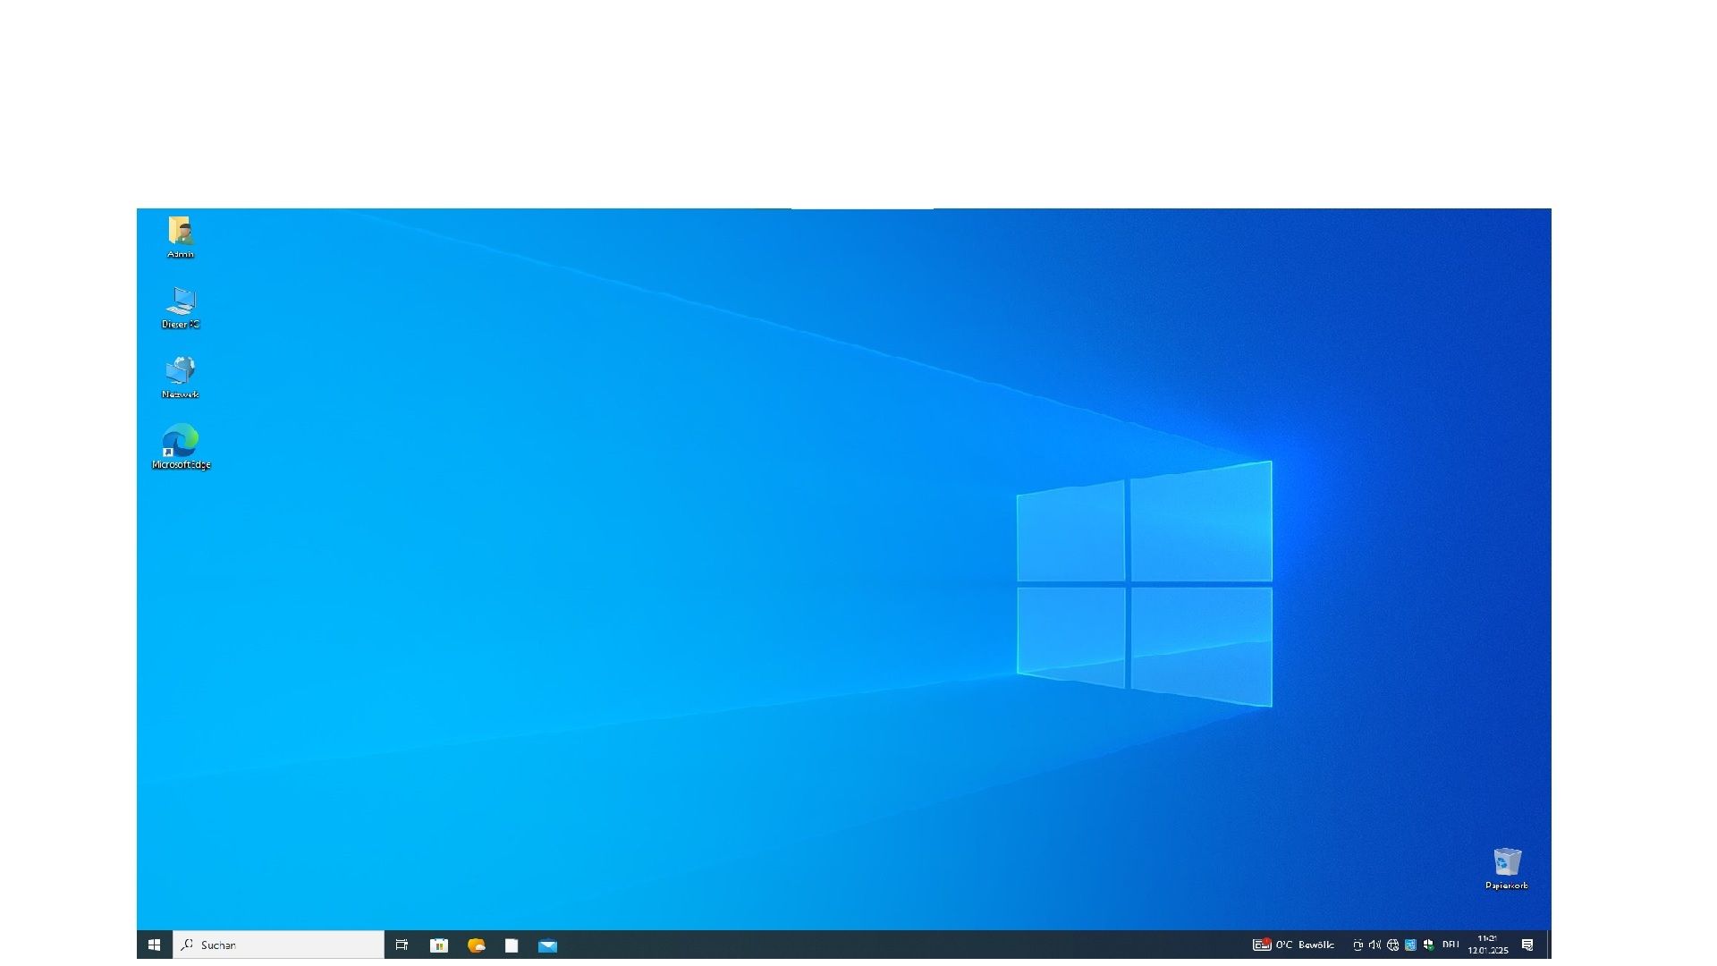Open the Mail app from the taskbar

point(548,945)
